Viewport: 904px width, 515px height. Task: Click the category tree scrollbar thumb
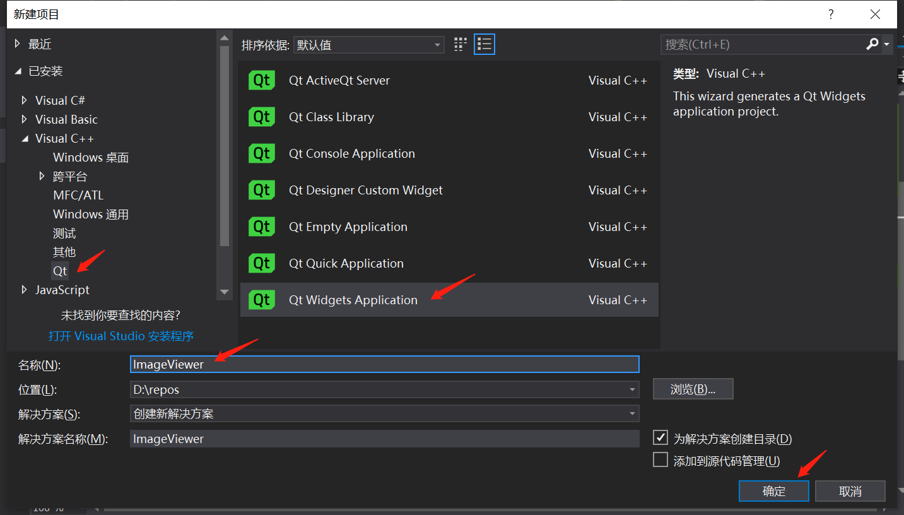[x=225, y=146]
